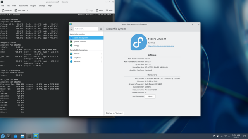Open Konsole Bookmarks menu

(23, 5)
